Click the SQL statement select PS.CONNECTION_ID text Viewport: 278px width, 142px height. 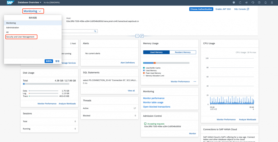point(110,80)
